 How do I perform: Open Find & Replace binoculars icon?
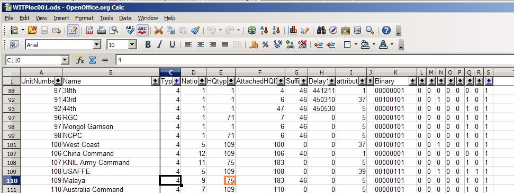[x=321, y=31]
